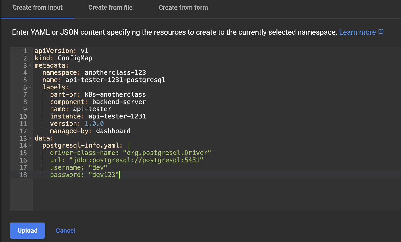Click the external link icon beside Learn more

381,32
